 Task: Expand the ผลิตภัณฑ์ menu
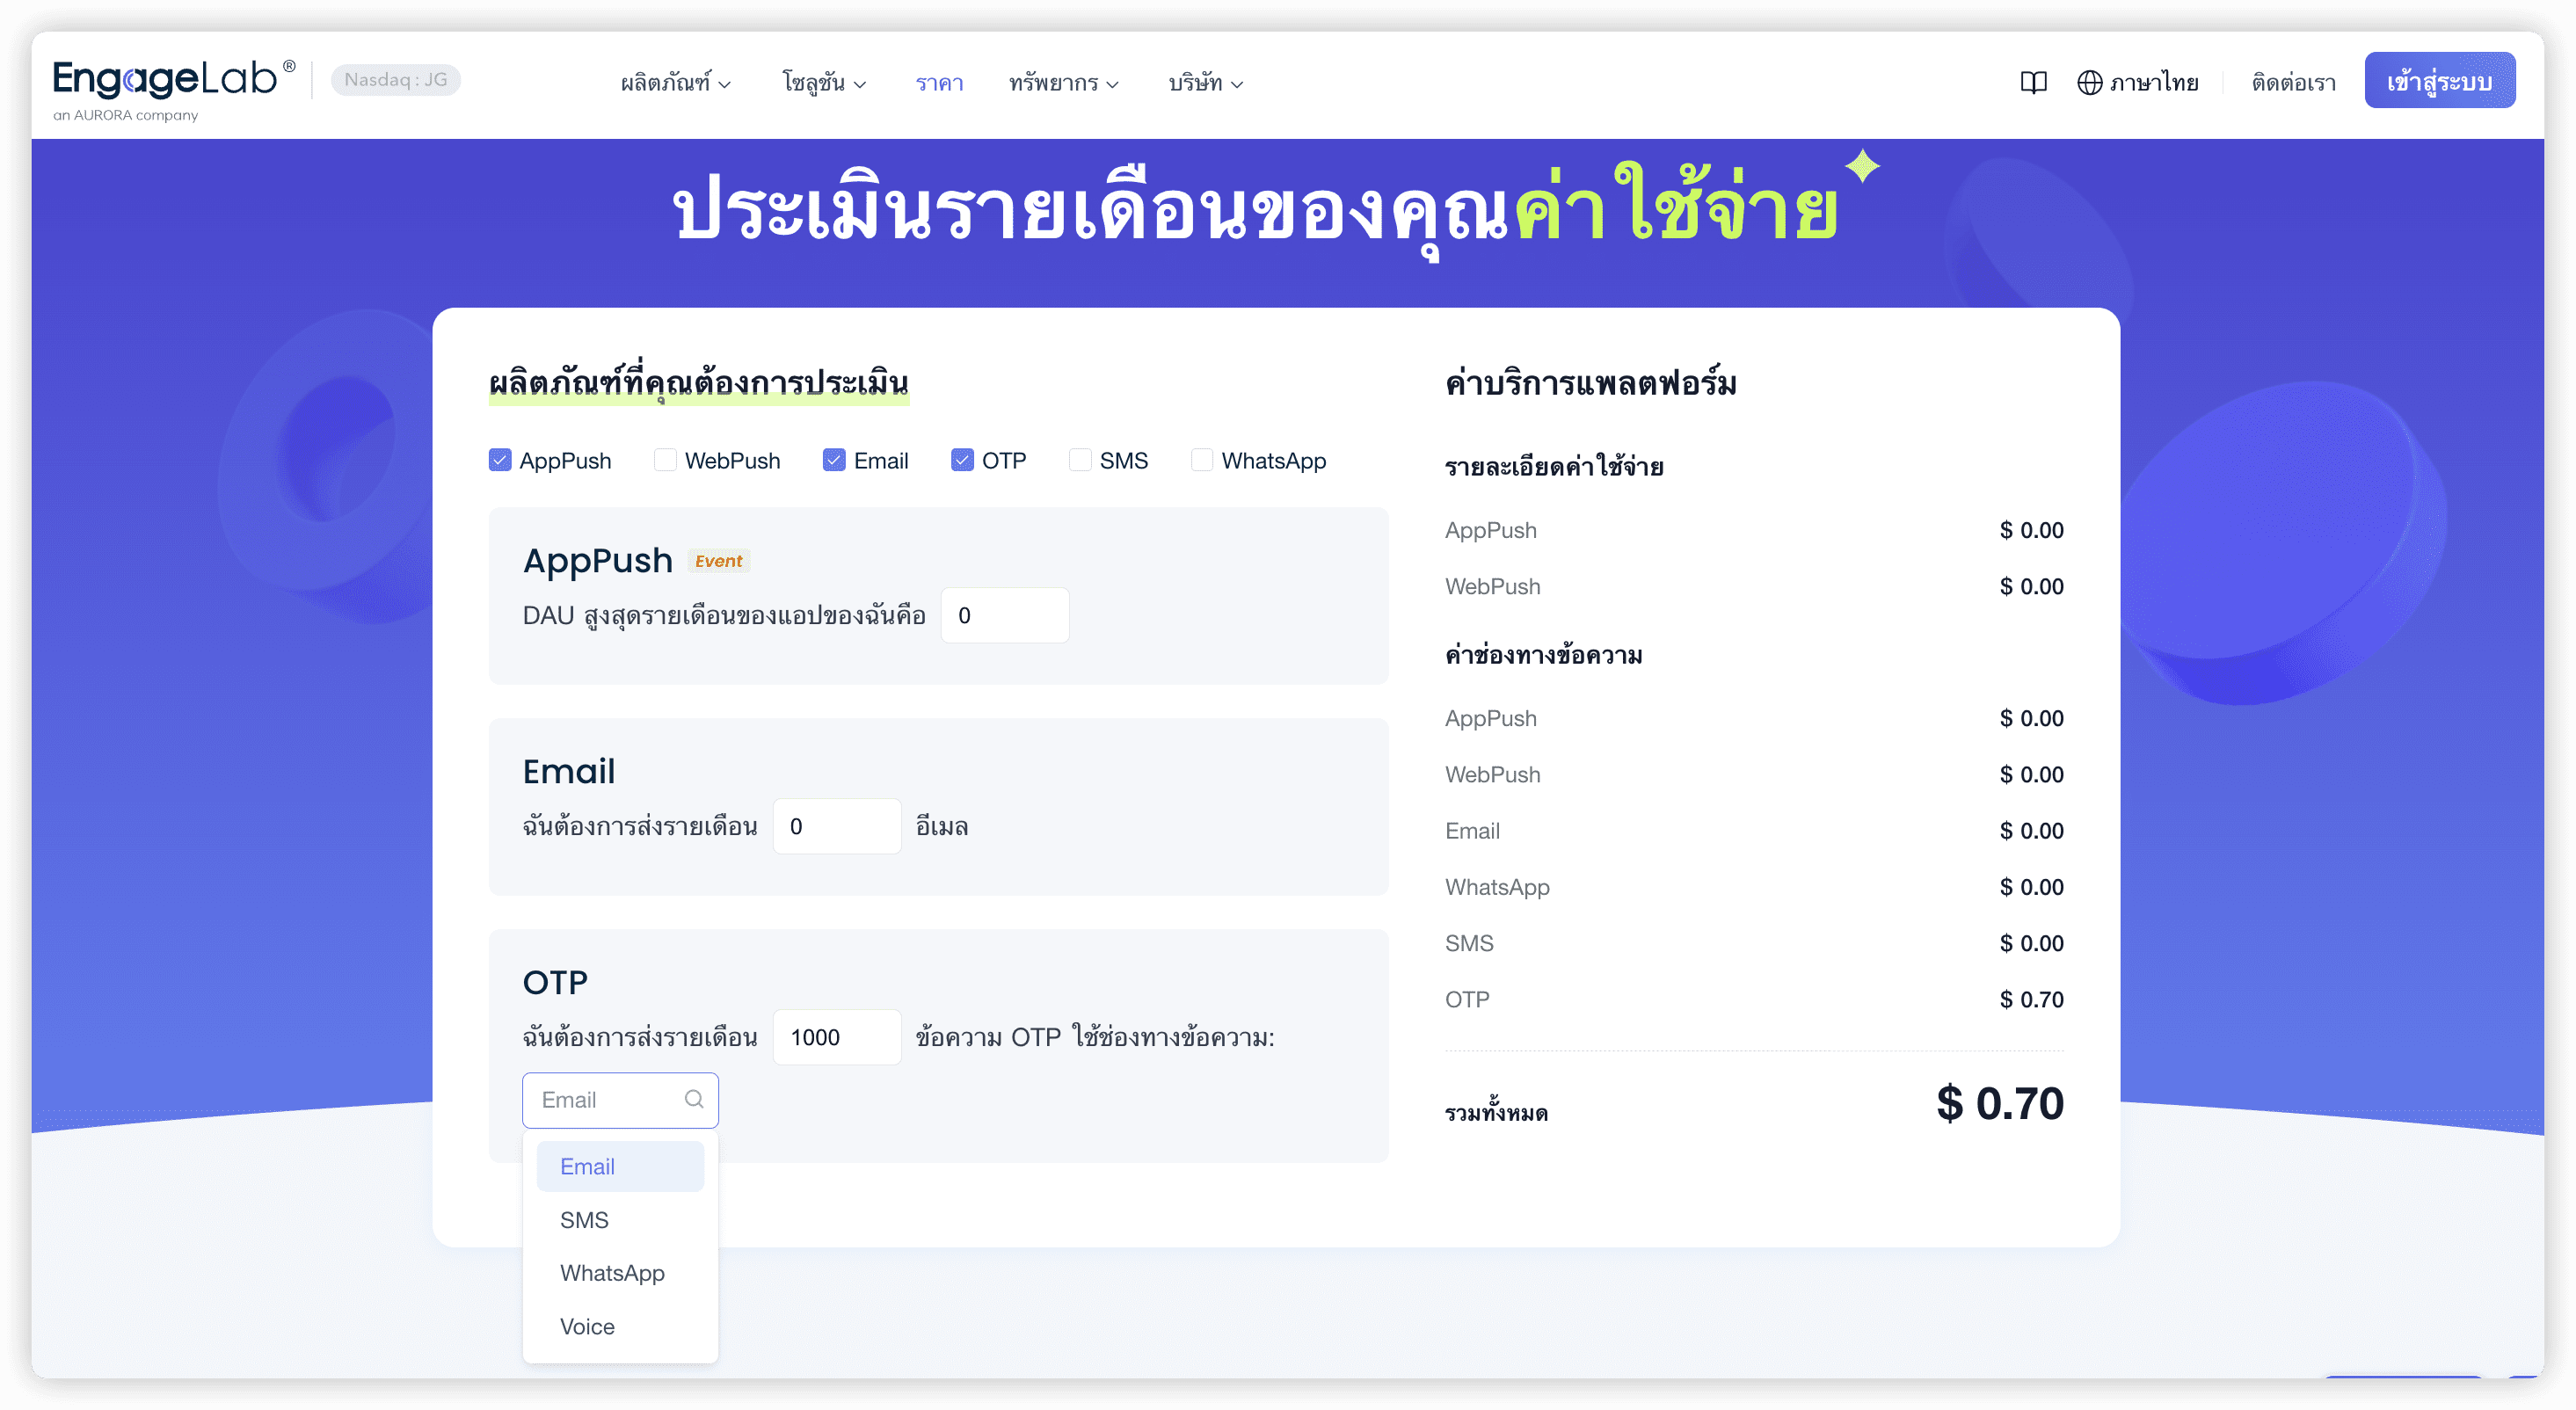click(x=676, y=83)
